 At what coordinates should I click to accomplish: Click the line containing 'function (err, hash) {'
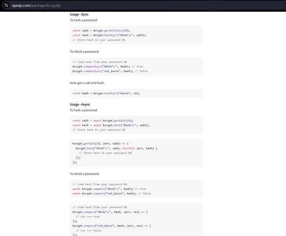pyautogui.click(x=117, y=148)
